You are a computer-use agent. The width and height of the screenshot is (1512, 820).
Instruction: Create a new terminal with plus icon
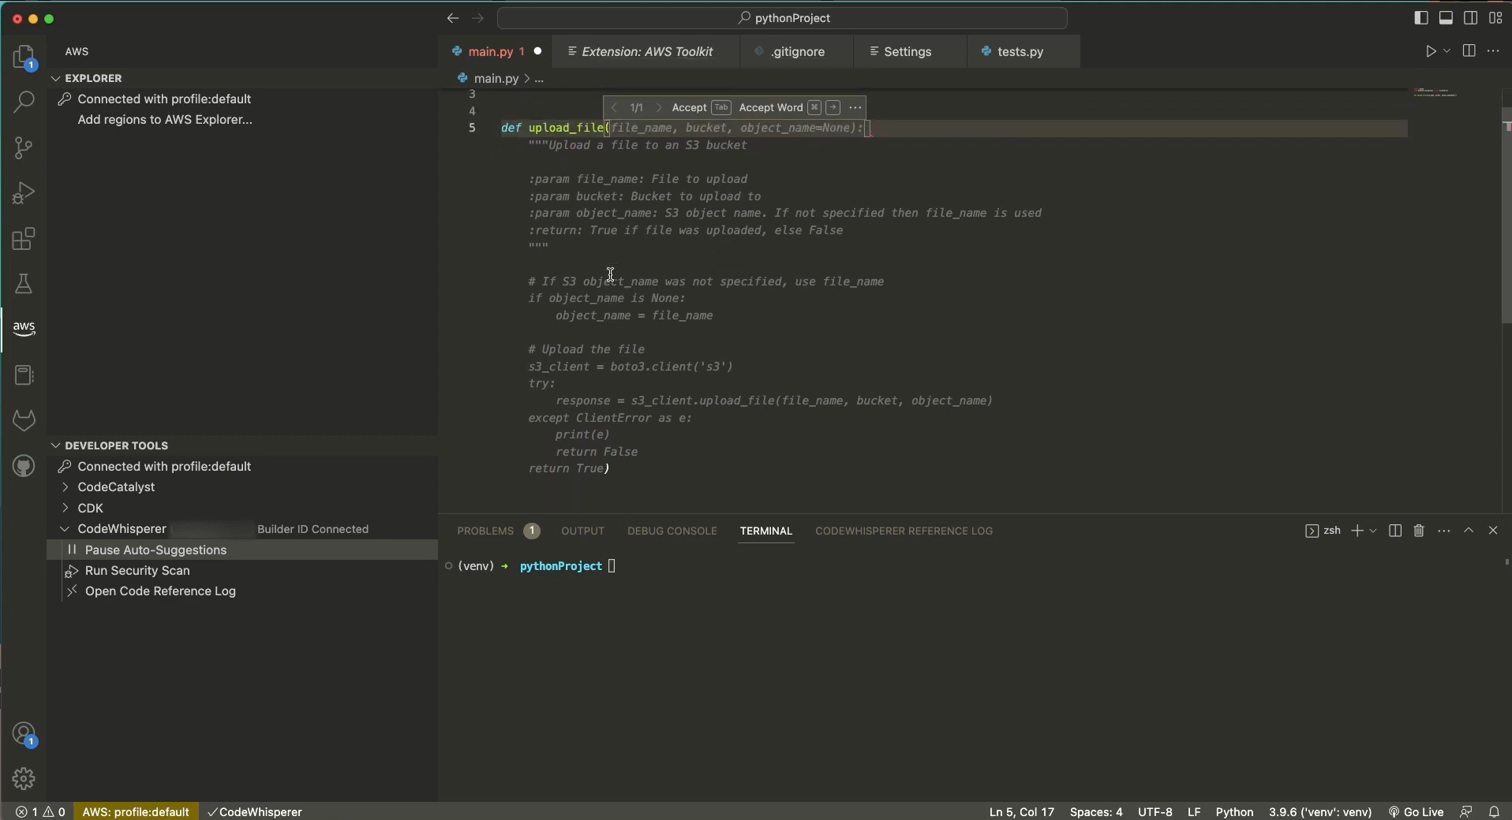click(1357, 531)
